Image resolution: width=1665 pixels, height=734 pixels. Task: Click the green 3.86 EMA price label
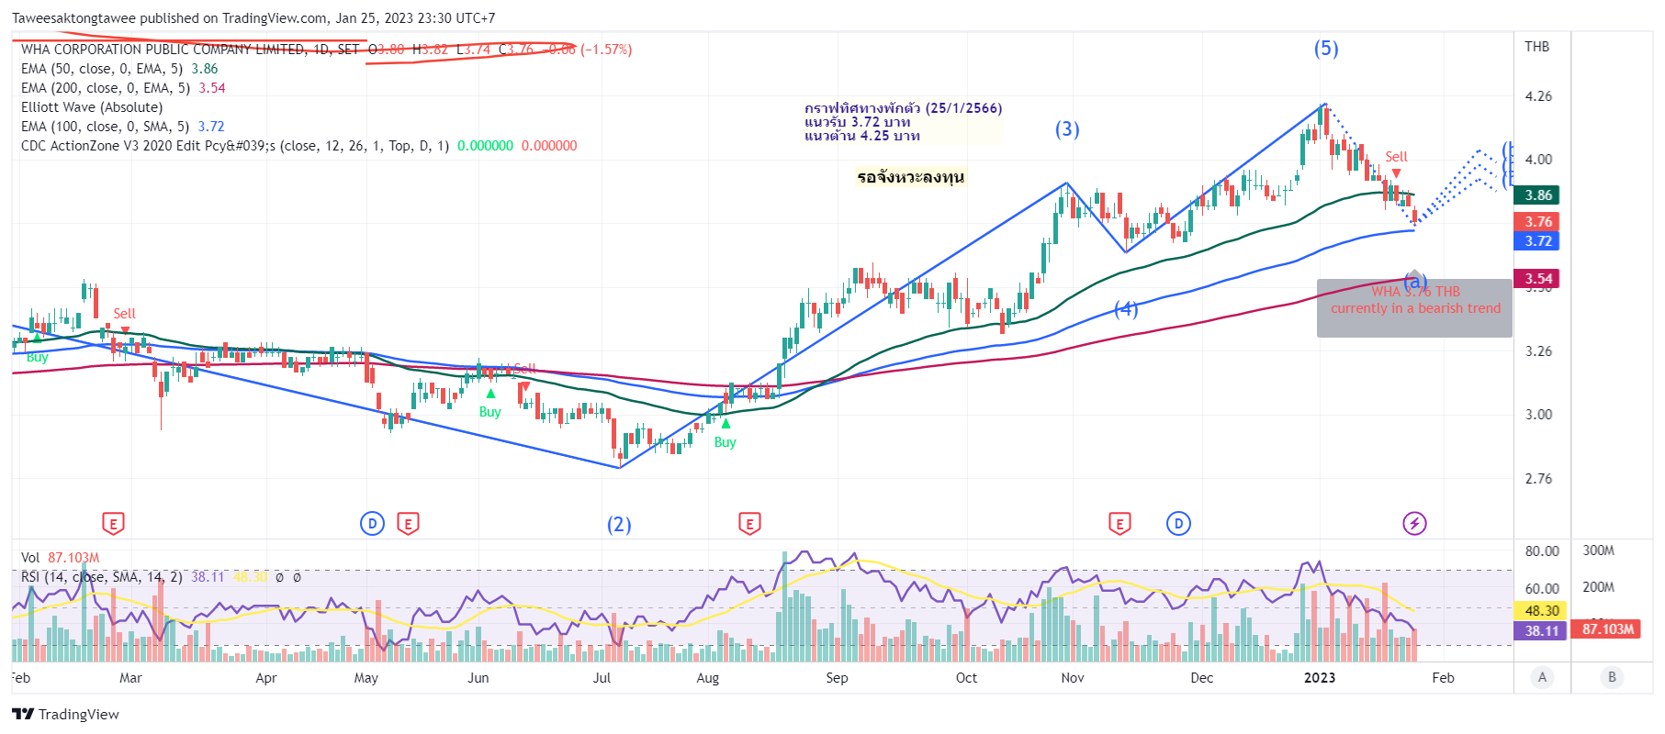click(1538, 195)
